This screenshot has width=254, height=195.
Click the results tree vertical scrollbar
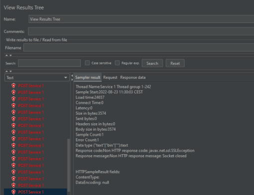pyautogui.click(x=68, y=166)
